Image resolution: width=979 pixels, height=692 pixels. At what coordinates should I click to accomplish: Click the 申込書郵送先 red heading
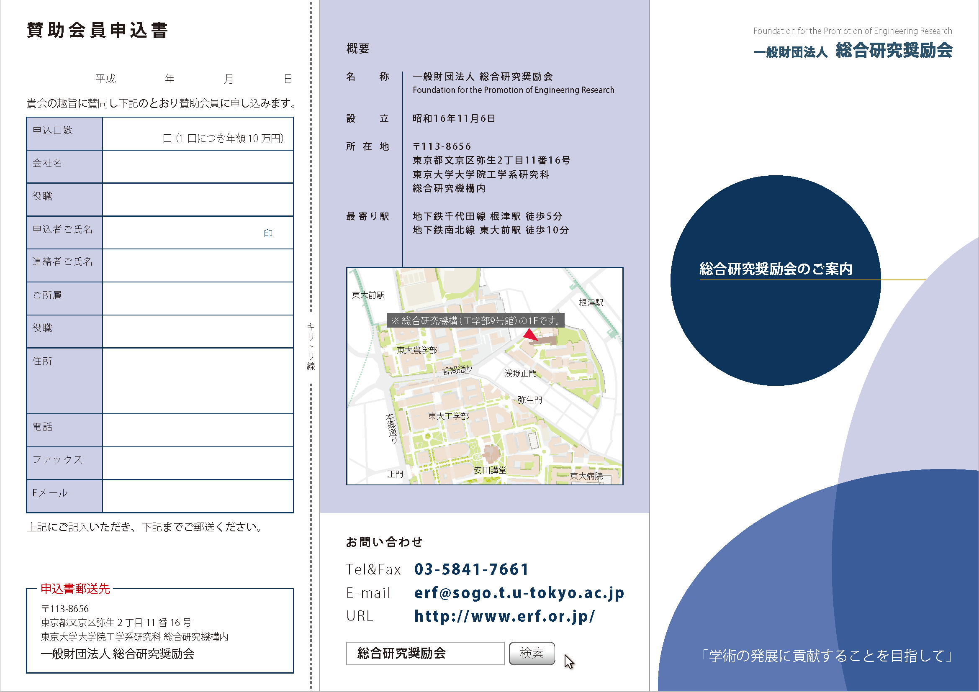tap(75, 589)
